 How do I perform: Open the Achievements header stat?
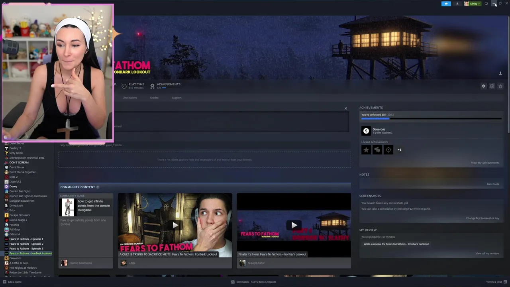pos(165,86)
